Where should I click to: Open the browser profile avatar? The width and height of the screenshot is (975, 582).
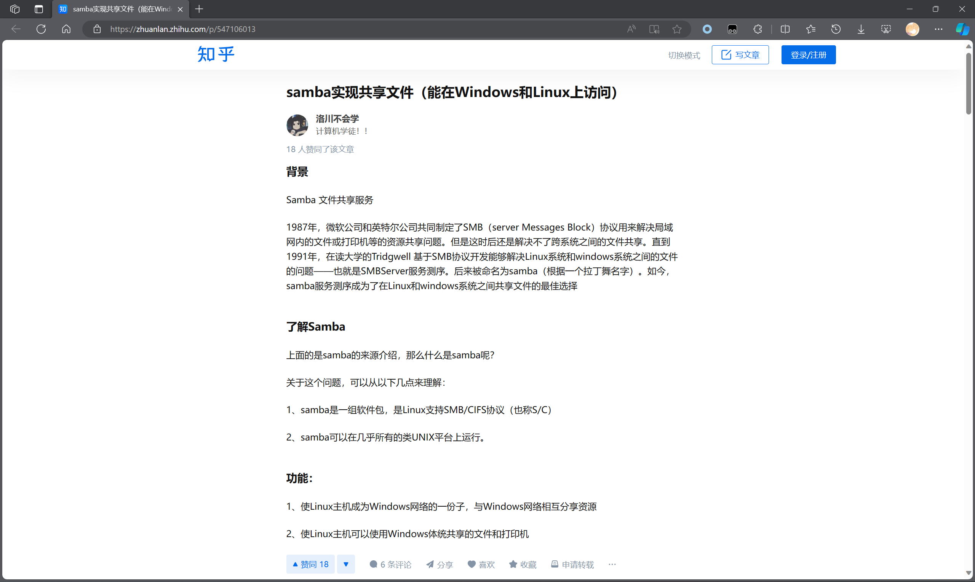[912, 29]
